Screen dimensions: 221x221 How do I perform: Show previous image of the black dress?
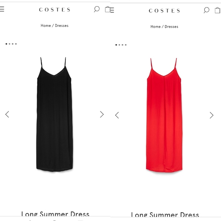[x=7, y=114]
